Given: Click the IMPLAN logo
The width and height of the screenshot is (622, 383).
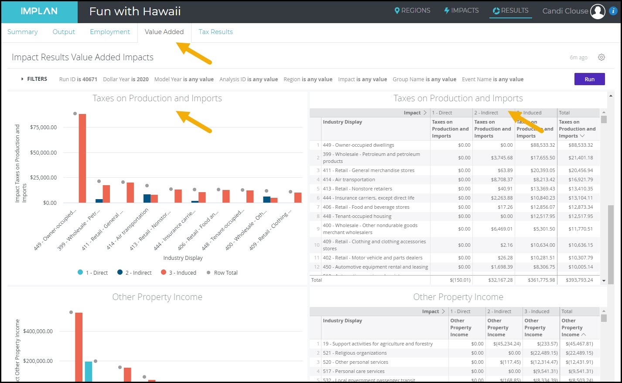Looking at the screenshot, I should pos(39,11).
